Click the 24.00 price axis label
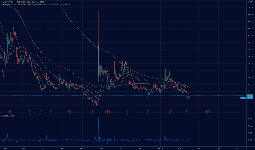The width and height of the screenshot is (255, 150). 251,28
